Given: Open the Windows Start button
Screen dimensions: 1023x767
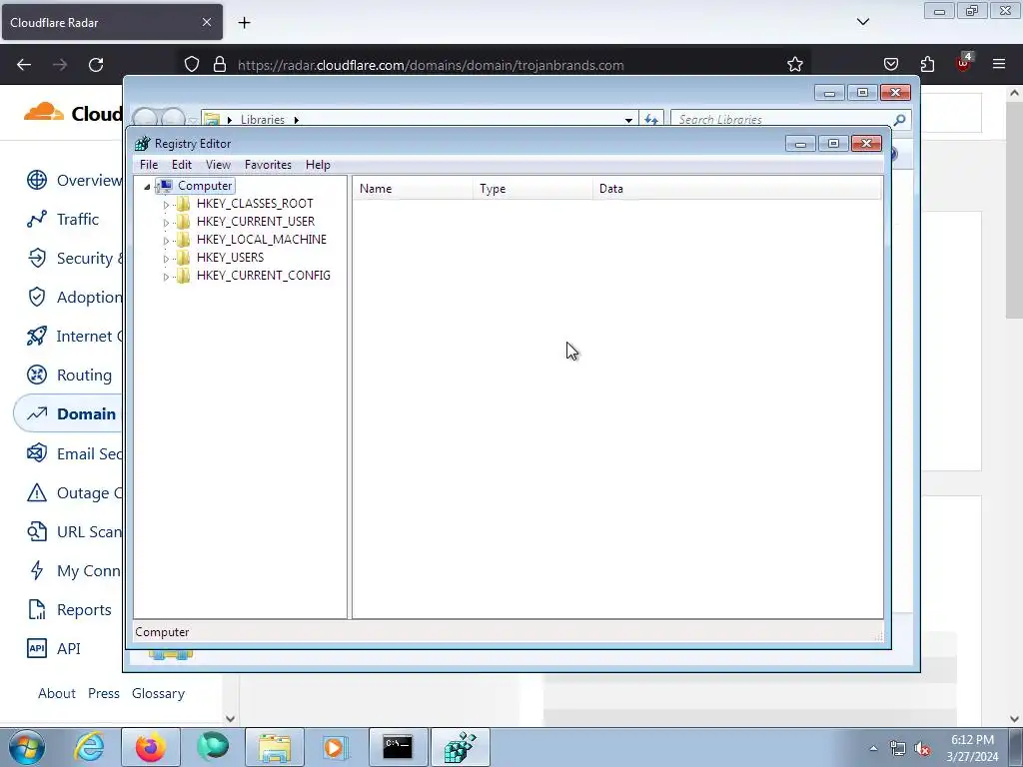Looking at the screenshot, I should (x=26, y=747).
